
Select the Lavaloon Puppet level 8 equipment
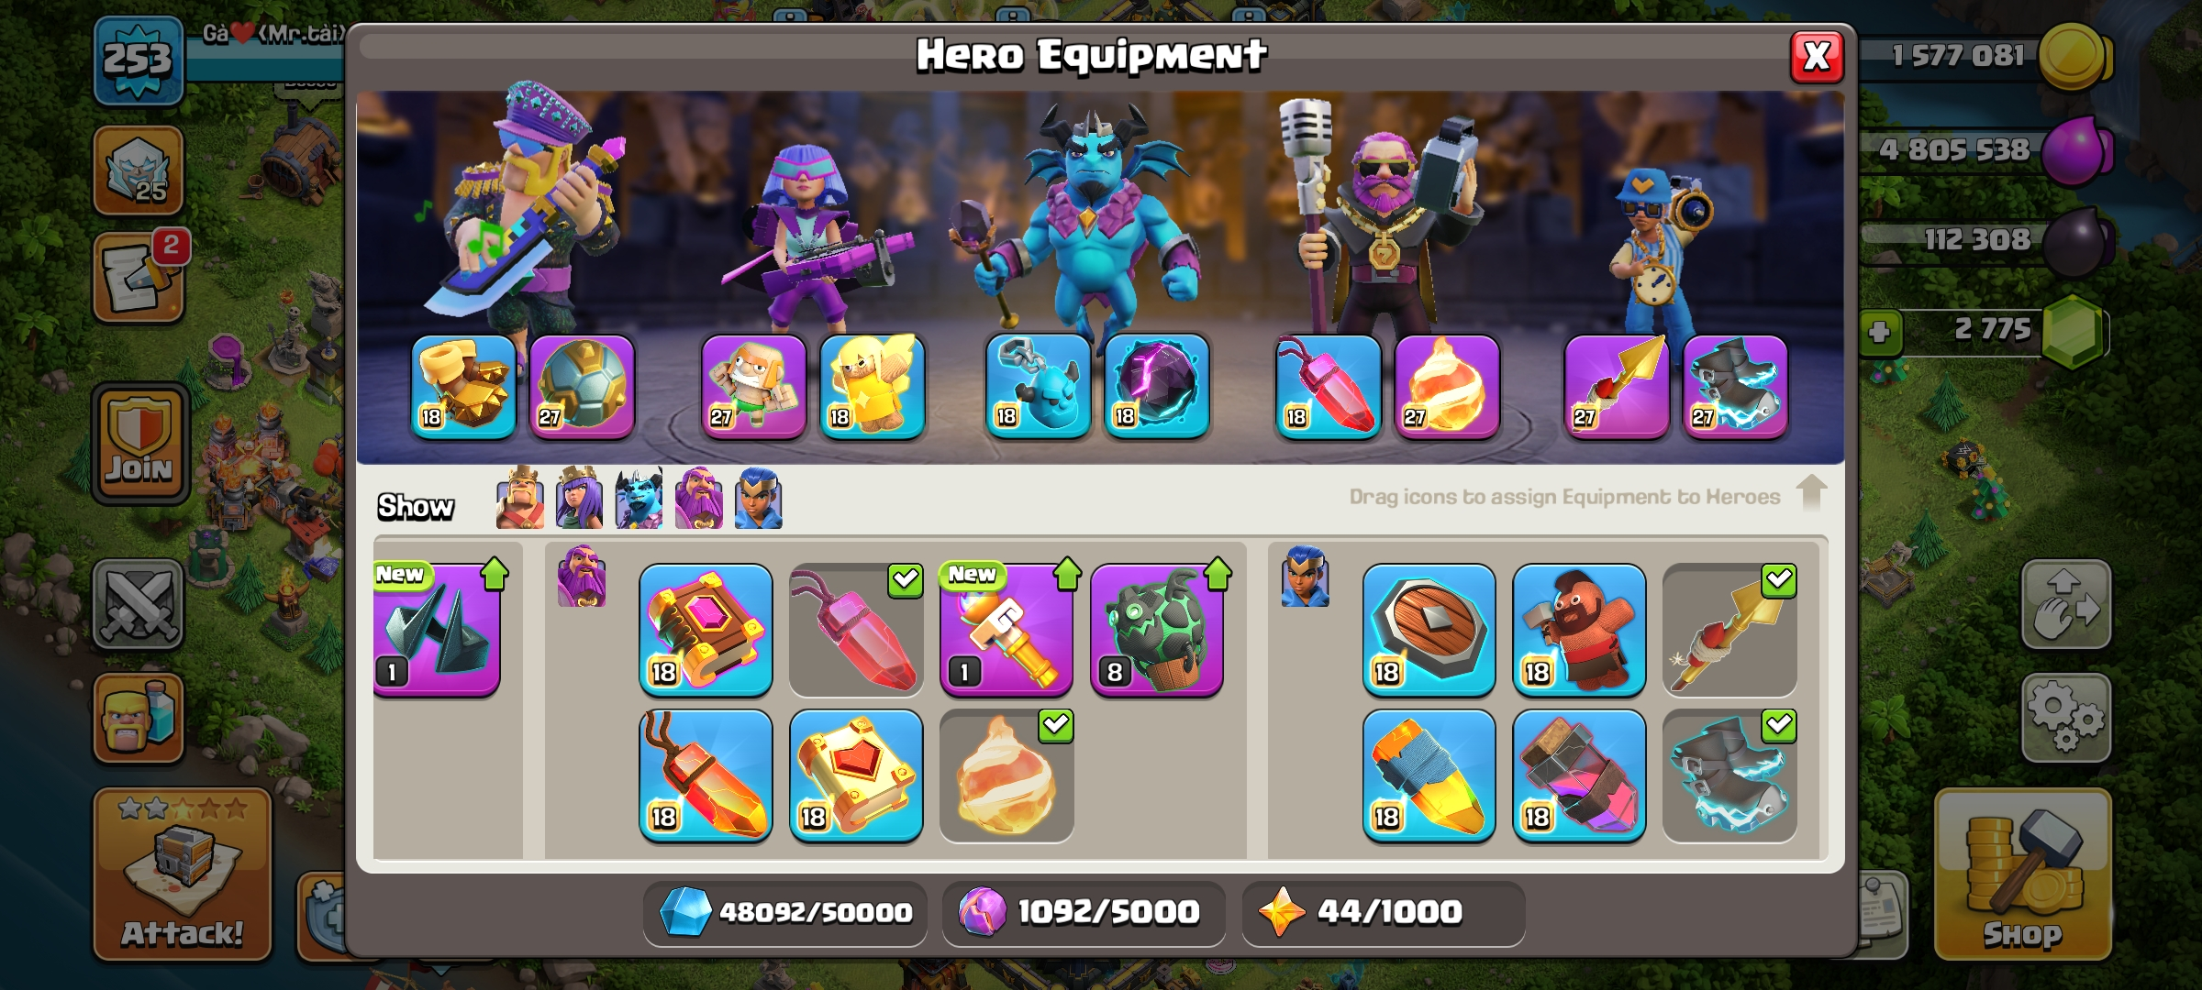point(1156,630)
